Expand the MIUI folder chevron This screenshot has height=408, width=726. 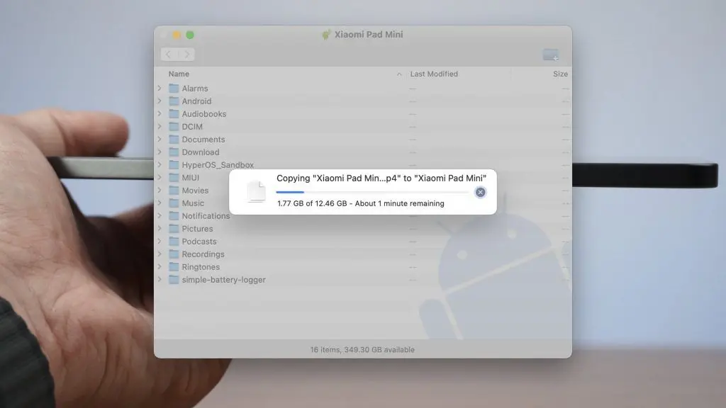click(x=160, y=177)
